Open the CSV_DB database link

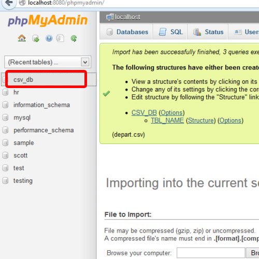144,112
